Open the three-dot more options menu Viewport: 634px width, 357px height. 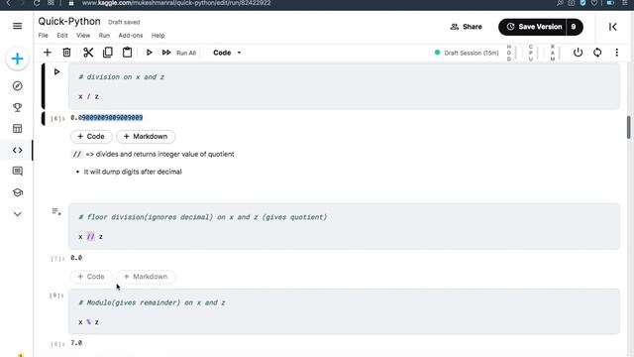[x=616, y=53]
